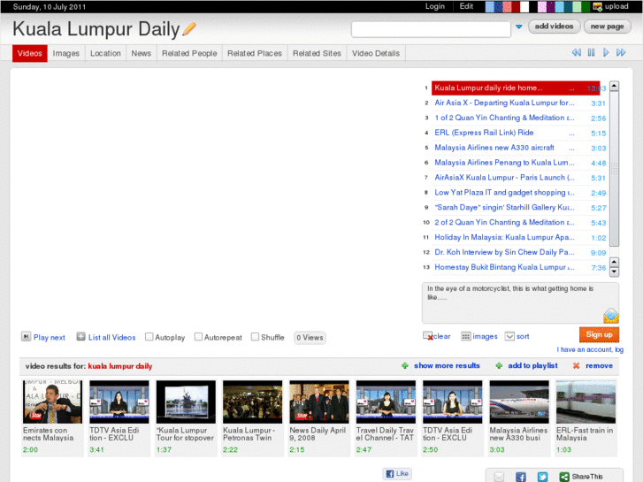Pick the white theme color swatch
The image size is (643, 482).
pos(524,6)
